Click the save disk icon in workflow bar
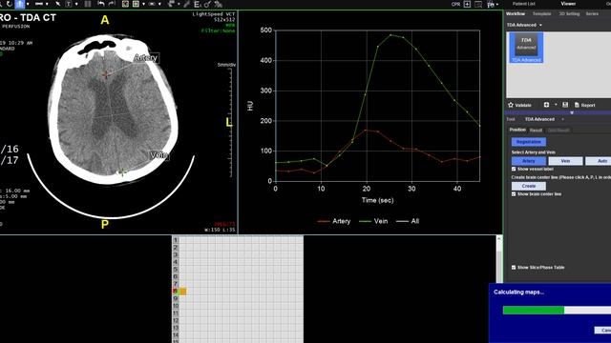Screen dimensions: 611x343 [x=565, y=105]
